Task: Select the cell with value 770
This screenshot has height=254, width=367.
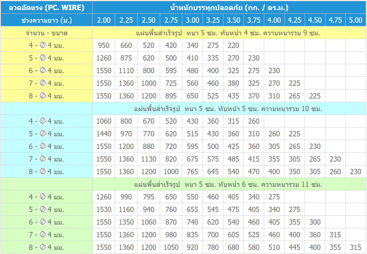Action: click(x=149, y=134)
